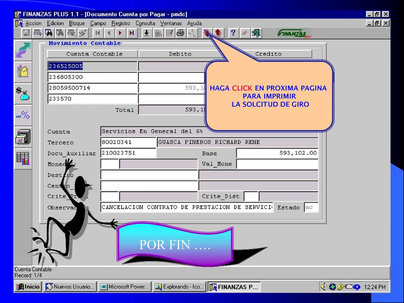Click the Record: 1/4 status text
Screen dimensions: 404x303
(x=28, y=275)
